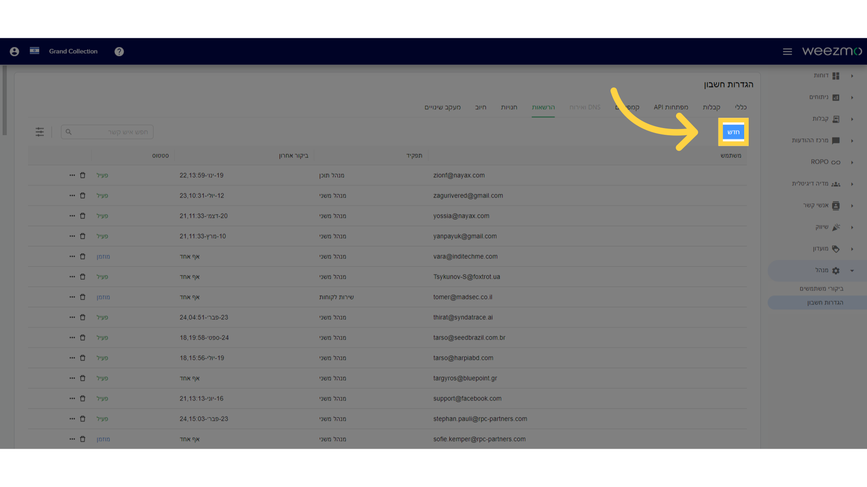Click the blue חדש new user button
Image resolution: width=867 pixels, height=487 pixels.
pyautogui.click(x=733, y=132)
